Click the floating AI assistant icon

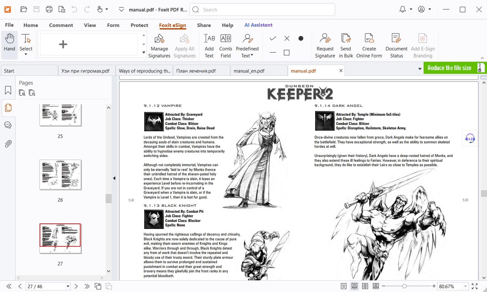(x=470, y=138)
